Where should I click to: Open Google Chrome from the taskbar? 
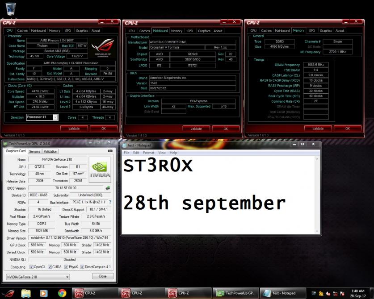62,293
